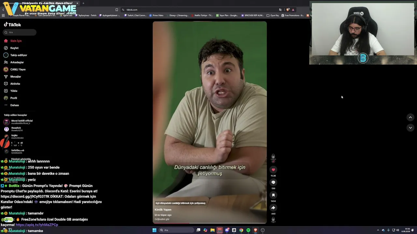Image resolution: width=417 pixels, height=234 pixels.
Task: Open the Arkadaşlar page
Action: [14, 62]
